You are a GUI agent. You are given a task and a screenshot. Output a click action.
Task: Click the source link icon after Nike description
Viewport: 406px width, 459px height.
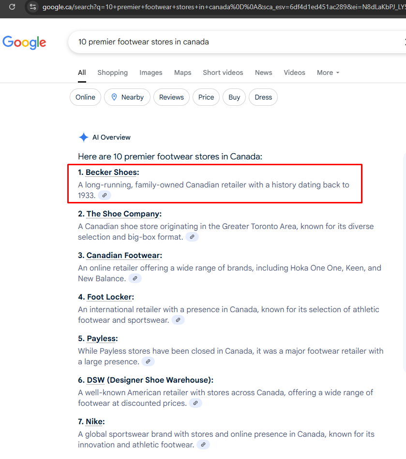point(203,445)
